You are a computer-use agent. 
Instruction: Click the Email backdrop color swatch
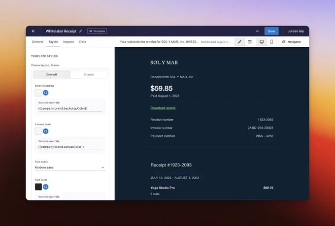pos(38,93)
